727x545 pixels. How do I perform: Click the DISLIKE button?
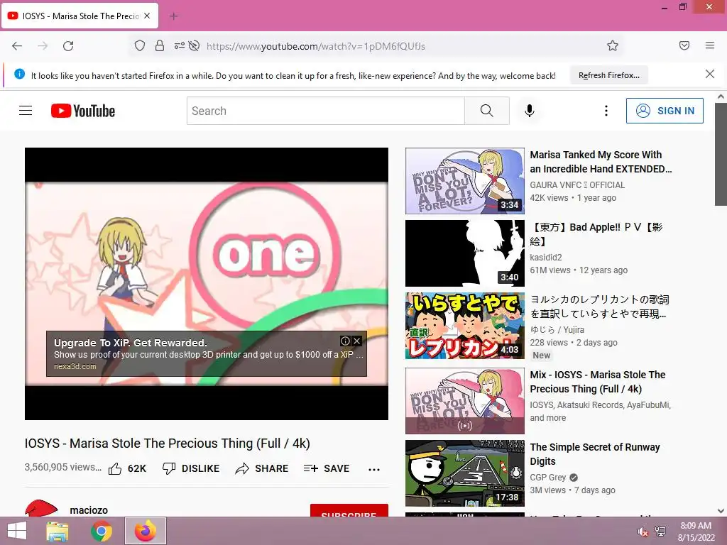coord(191,468)
